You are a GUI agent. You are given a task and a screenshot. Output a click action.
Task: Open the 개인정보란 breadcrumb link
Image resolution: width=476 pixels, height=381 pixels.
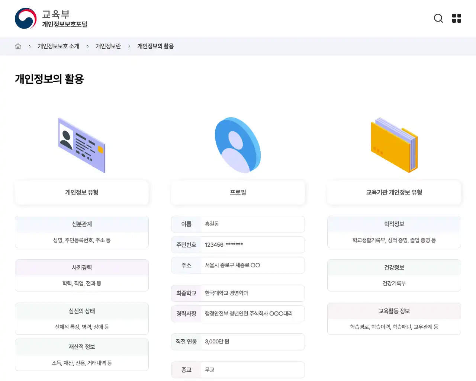point(108,46)
